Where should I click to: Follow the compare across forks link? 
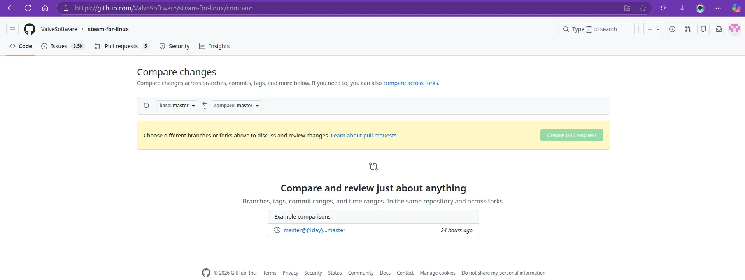click(x=410, y=83)
